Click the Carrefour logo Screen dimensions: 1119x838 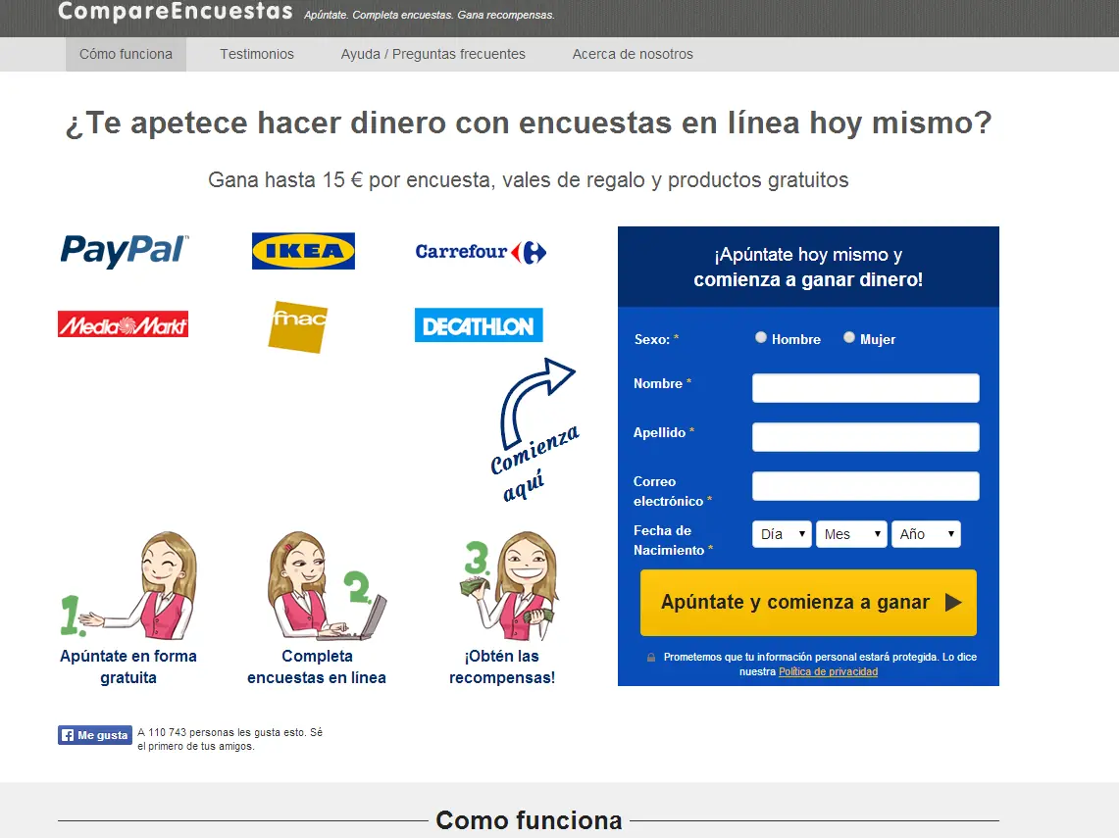481,252
